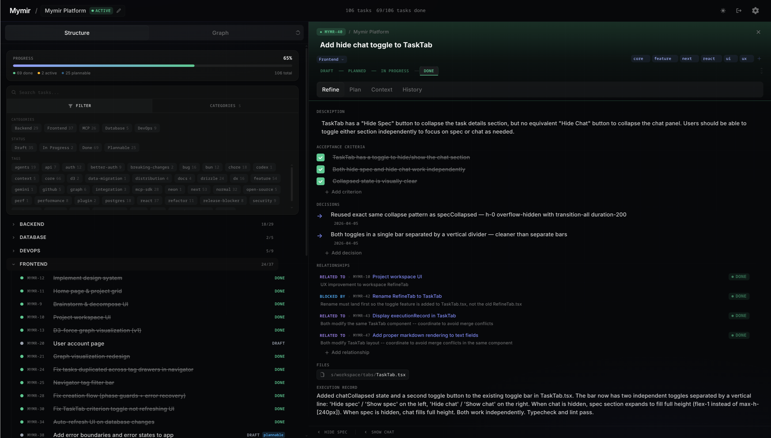Viewport: 771px width, 438px height.
Task: Click the TaskTab.tsx file icon
Action: click(x=322, y=375)
